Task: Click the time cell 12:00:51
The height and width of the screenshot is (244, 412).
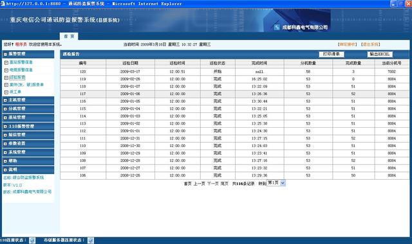Action: 178,71
